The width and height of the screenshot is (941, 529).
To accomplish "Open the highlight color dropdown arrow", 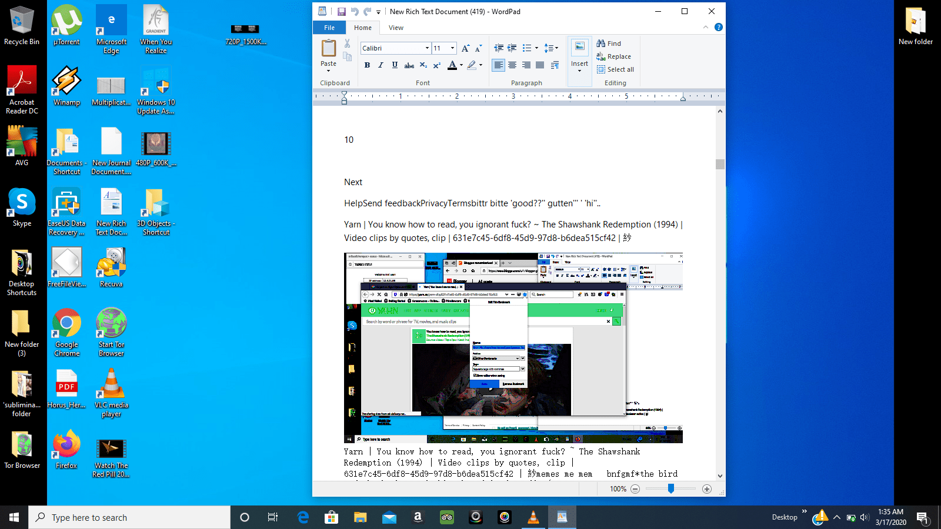I will coord(480,65).
